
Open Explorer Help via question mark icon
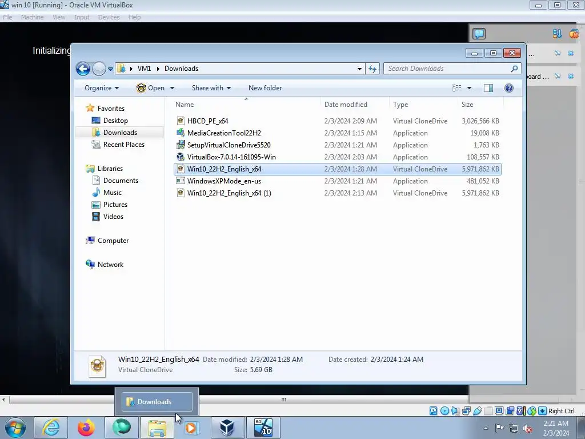(509, 88)
